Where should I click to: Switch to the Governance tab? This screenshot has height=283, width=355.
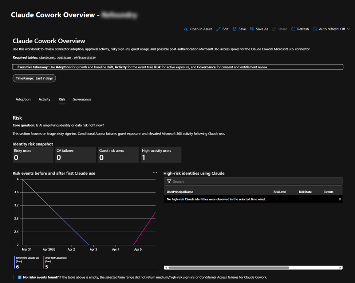(x=82, y=99)
